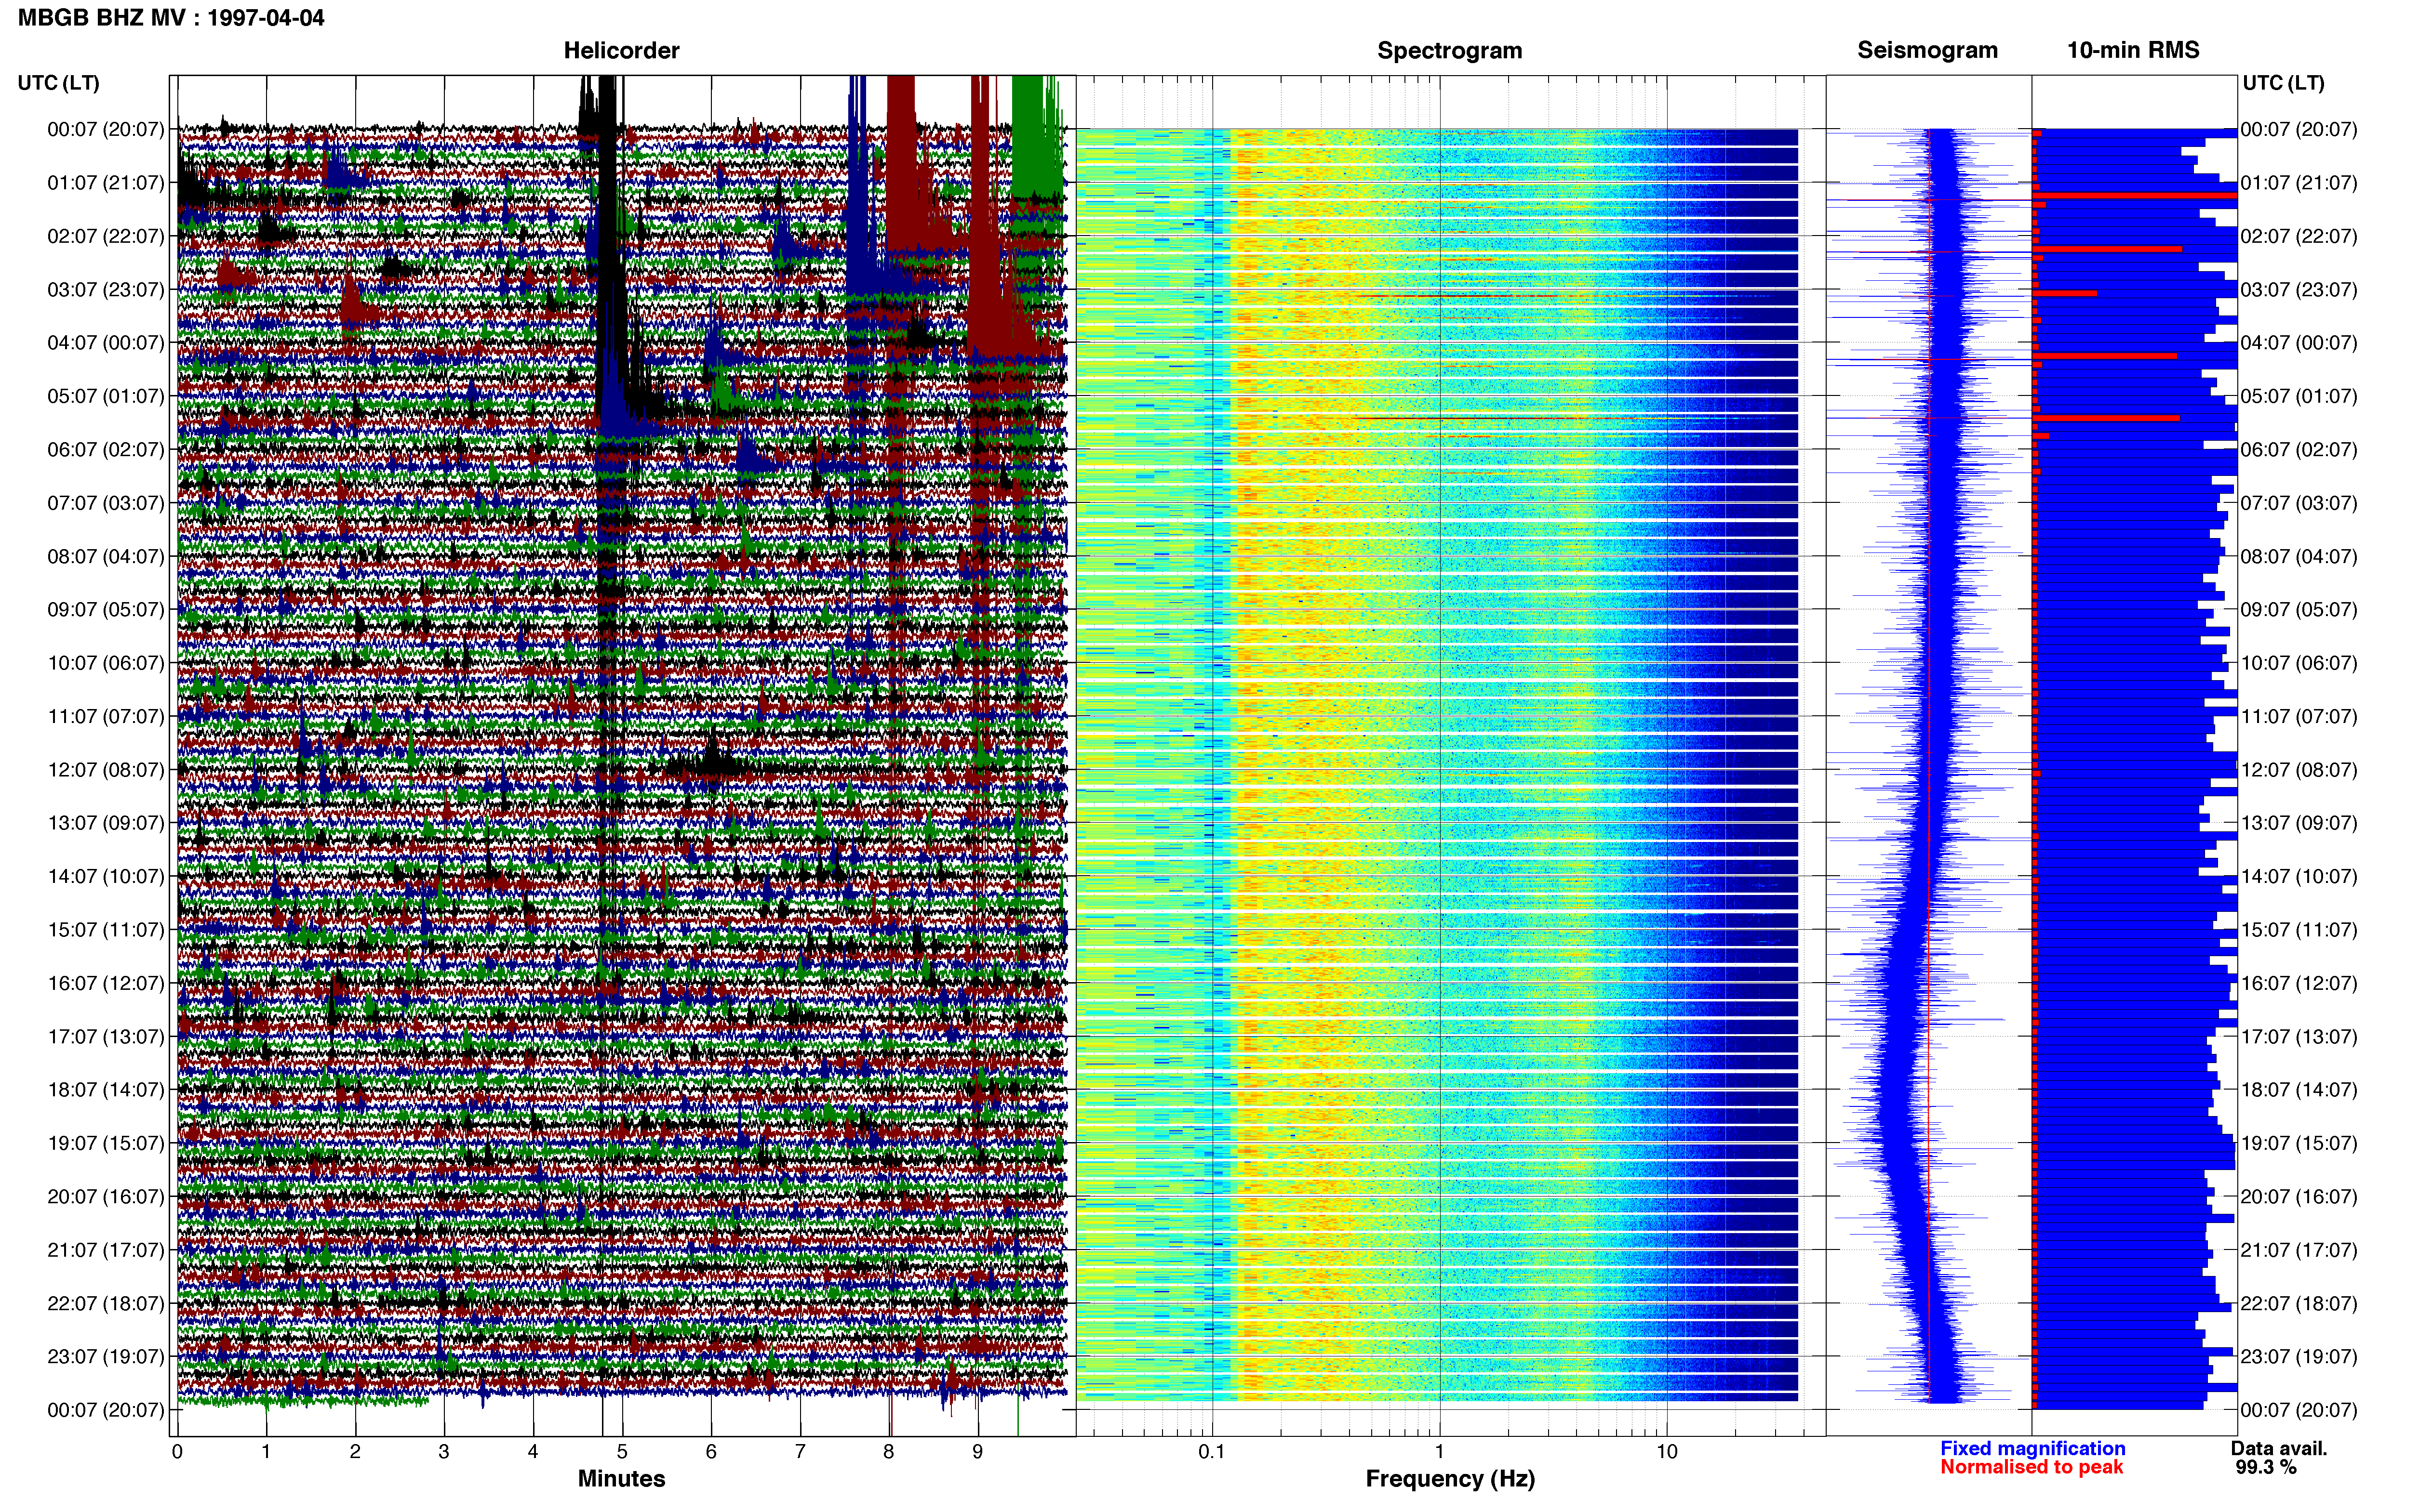Click left time label '09:07 (05:07)'
Viewport: 2419px width, 1512px height.
point(106,610)
